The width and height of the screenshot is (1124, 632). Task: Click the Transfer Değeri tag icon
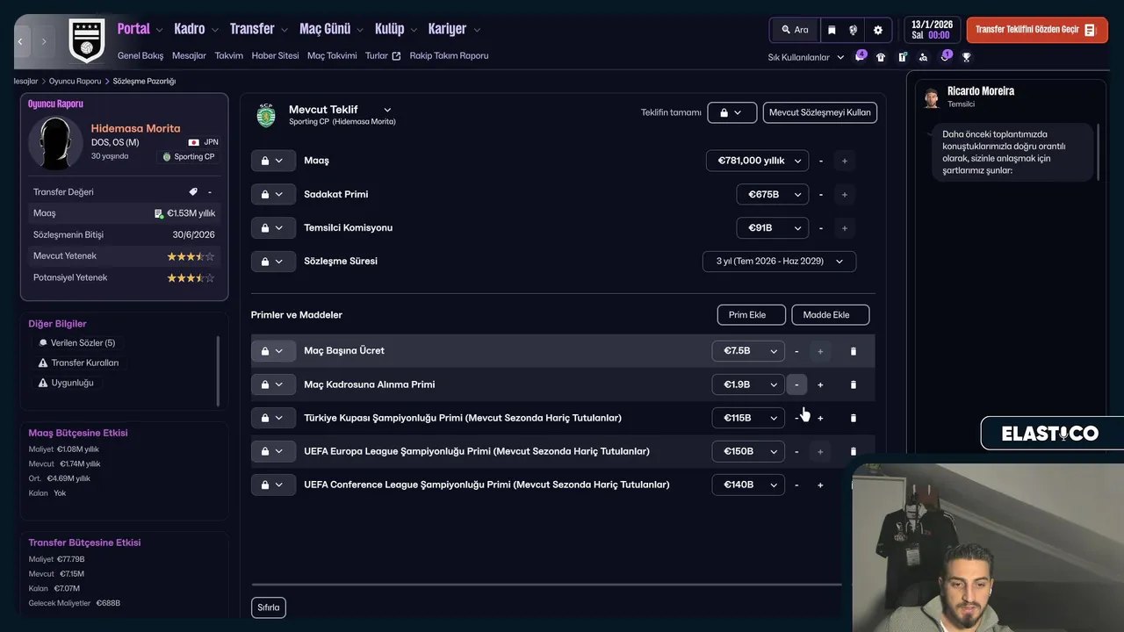pyautogui.click(x=193, y=191)
